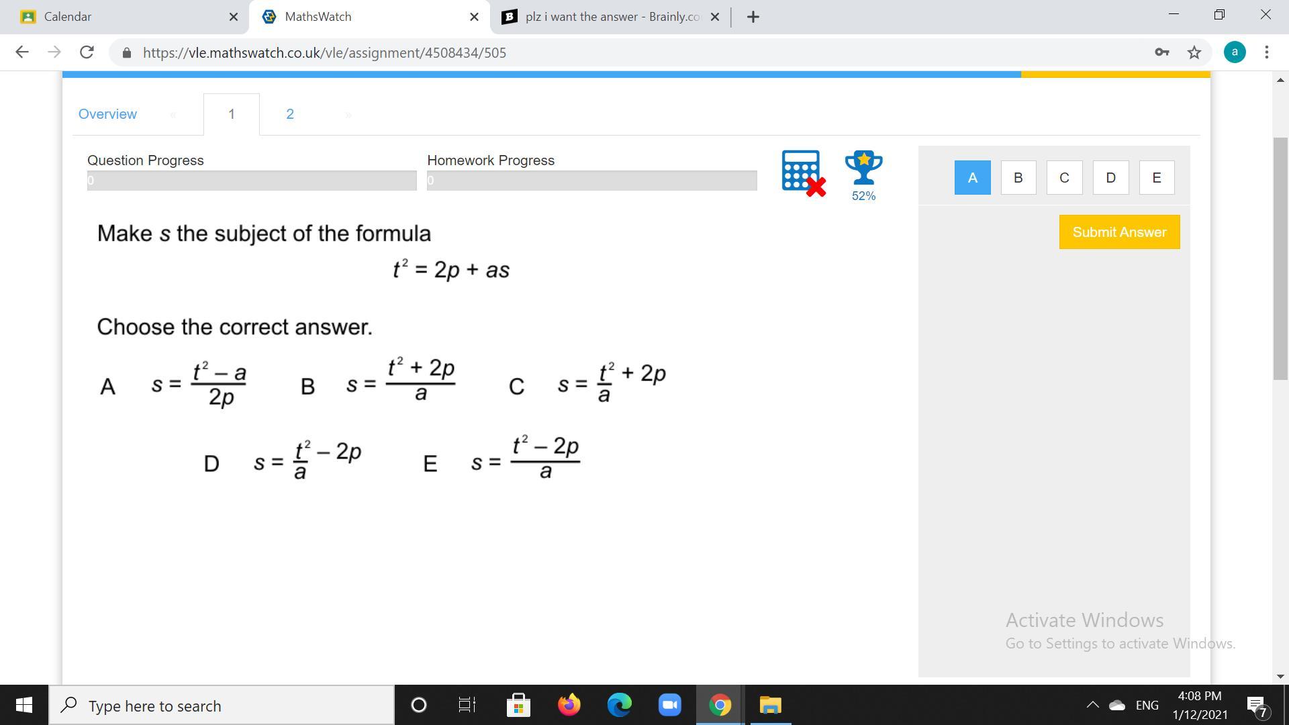Open the new tab plus button
Image resolution: width=1289 pixels, height=725 pixels.
pos(753,17)
